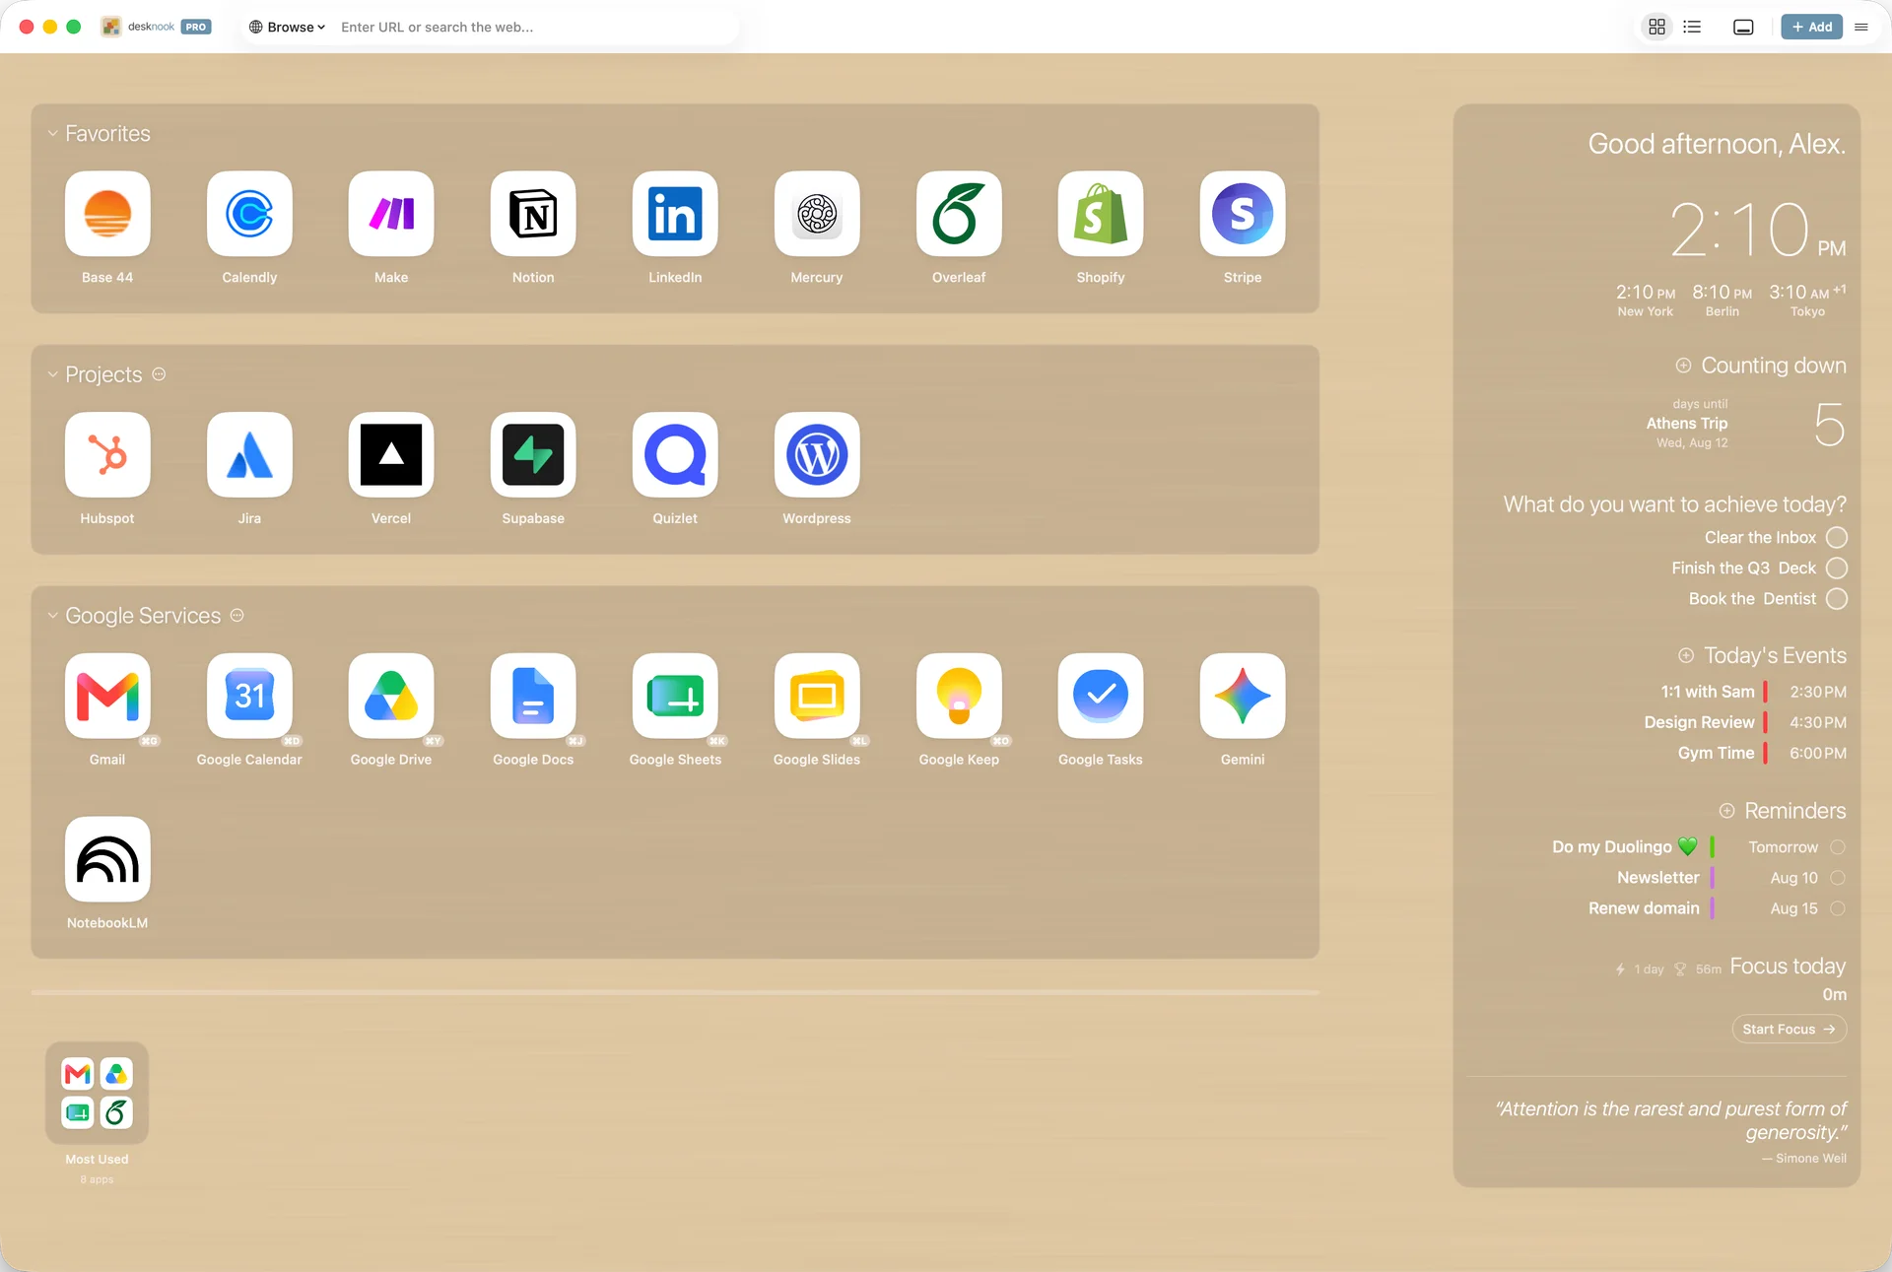Toggle the side panel layout button

1743,27
